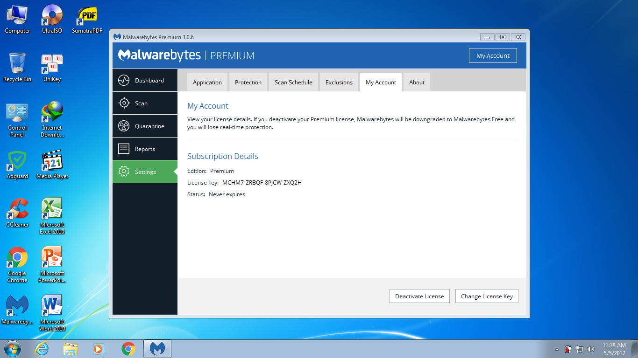Image resolution: width=638 pixels, height=358 pixels.
Task: Select the UniKey desktop shortcut
Action: pyautogui.click(x=52, y=68)
